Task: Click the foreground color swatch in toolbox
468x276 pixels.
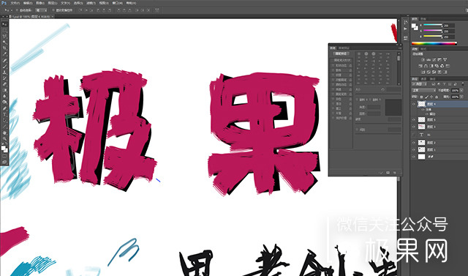Action: 4,147
